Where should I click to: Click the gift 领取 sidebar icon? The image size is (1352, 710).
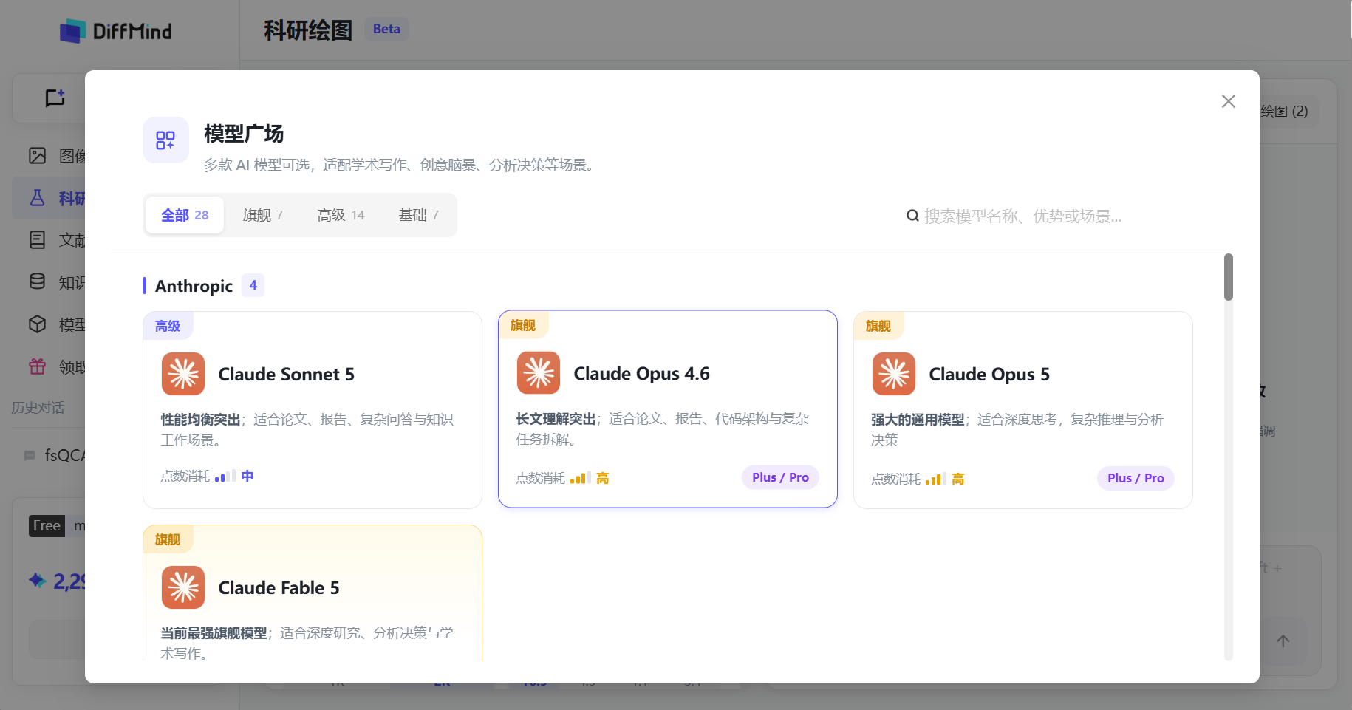pyautogui.click(x=38, y=366)
